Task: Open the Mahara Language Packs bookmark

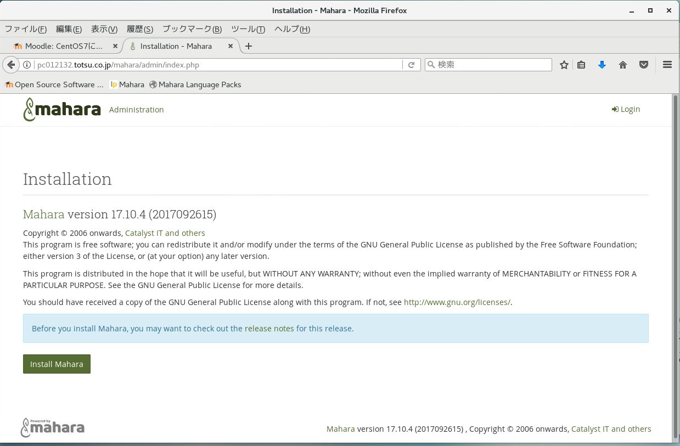Action: [x=195, y=84]
